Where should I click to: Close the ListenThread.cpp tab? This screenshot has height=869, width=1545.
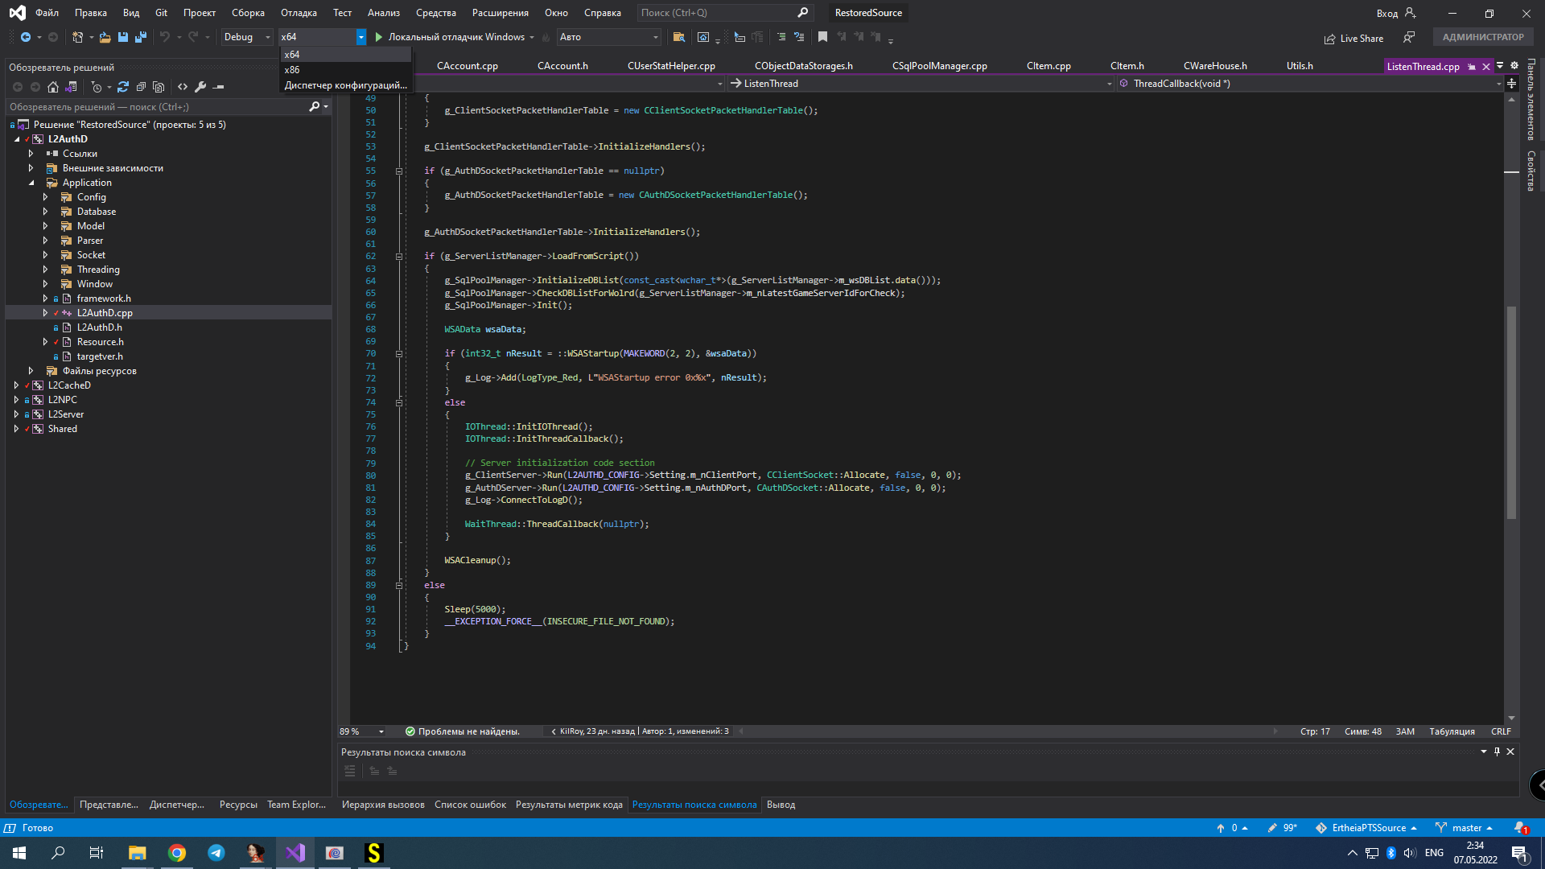1486,67
